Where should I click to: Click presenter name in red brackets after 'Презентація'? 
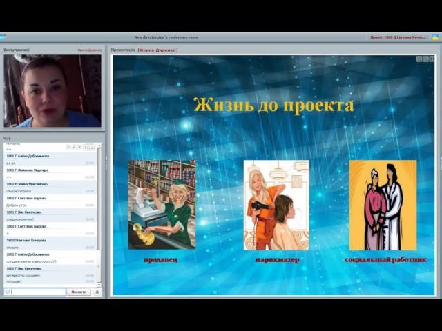pyautogui.click(x=158, y=50)
